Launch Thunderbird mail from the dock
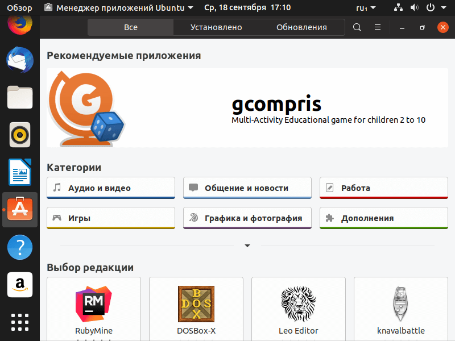 20,60
